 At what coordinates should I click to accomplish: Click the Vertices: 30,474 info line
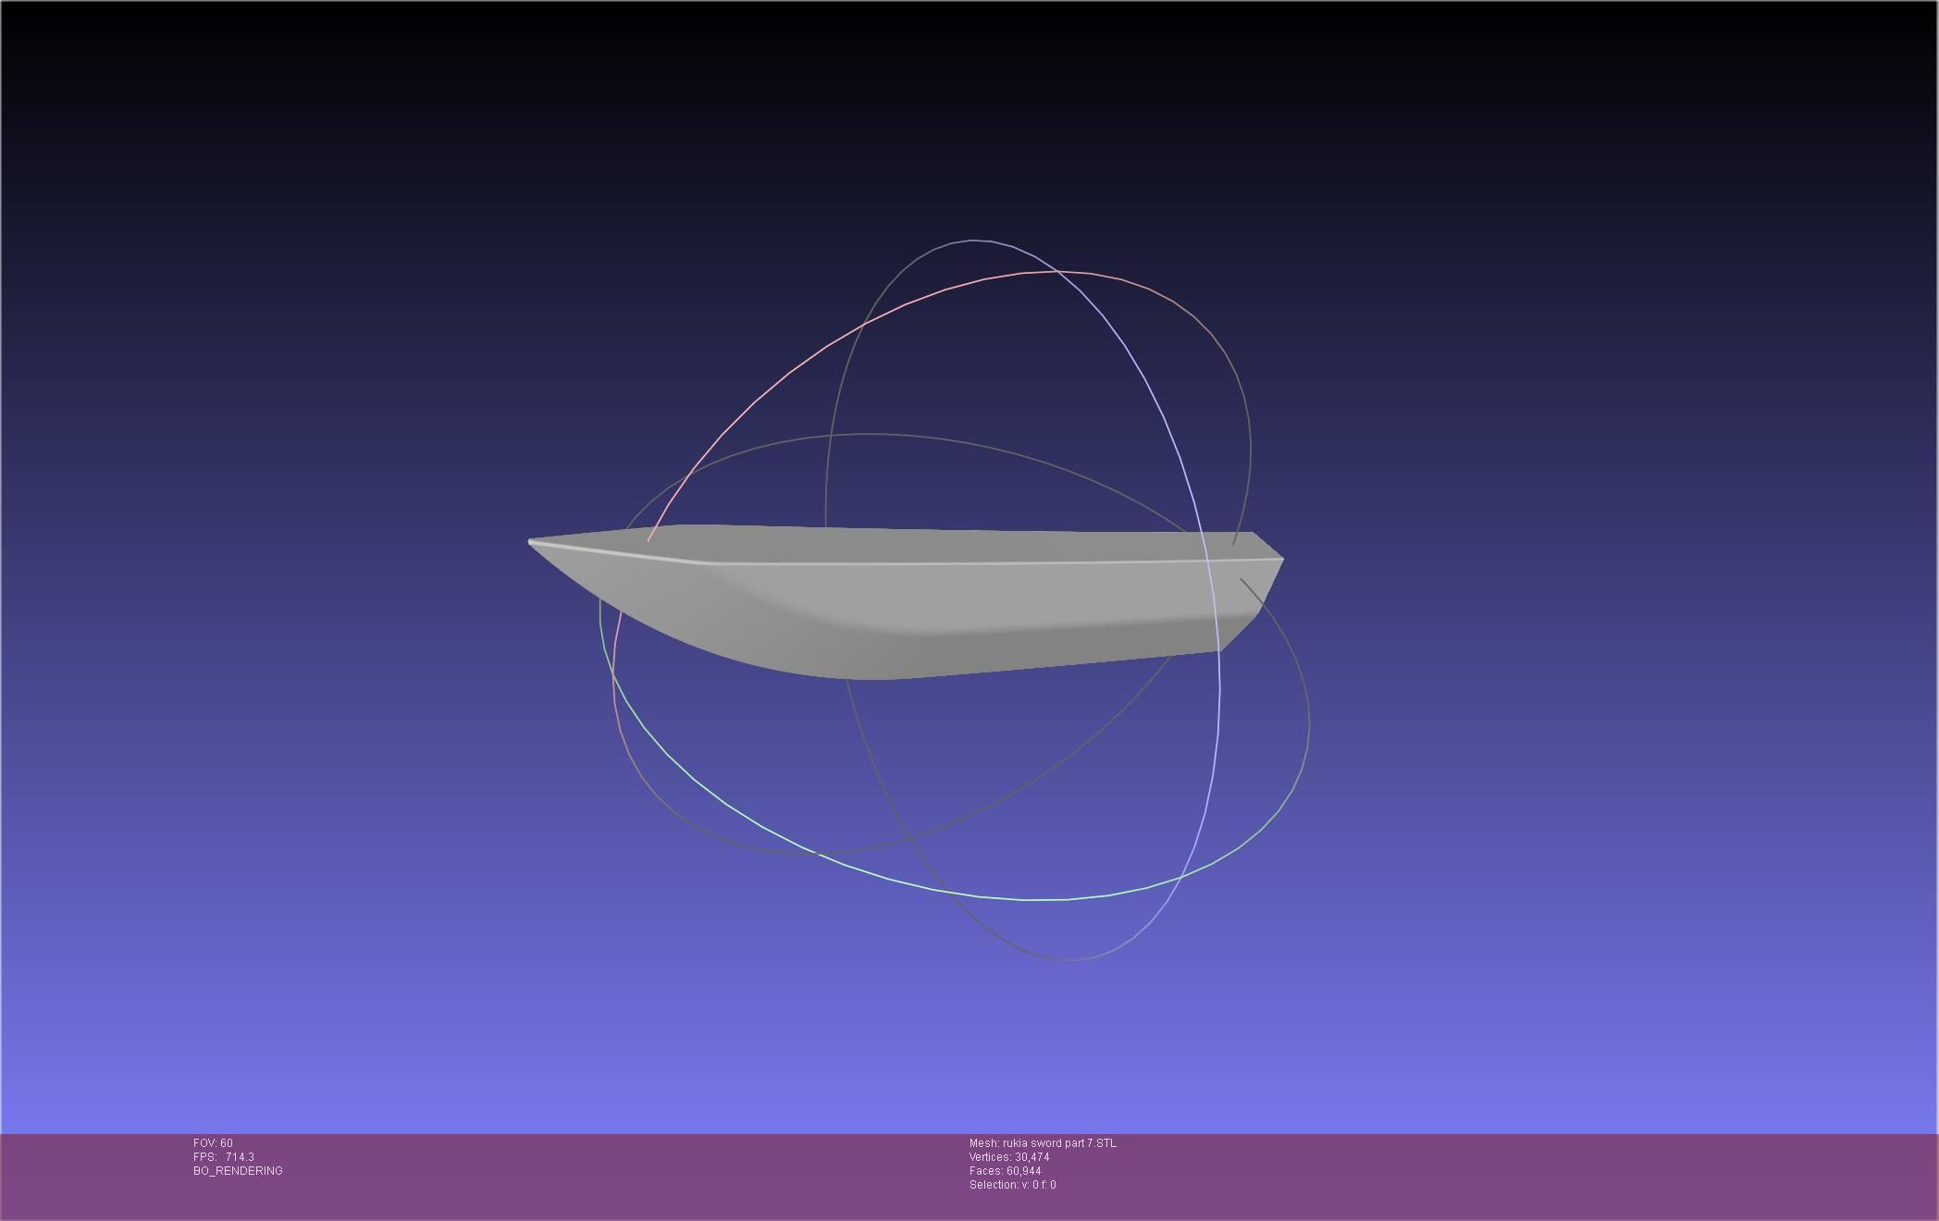pos(1009,1157)
